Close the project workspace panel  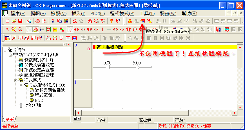(x=68, y=45)
